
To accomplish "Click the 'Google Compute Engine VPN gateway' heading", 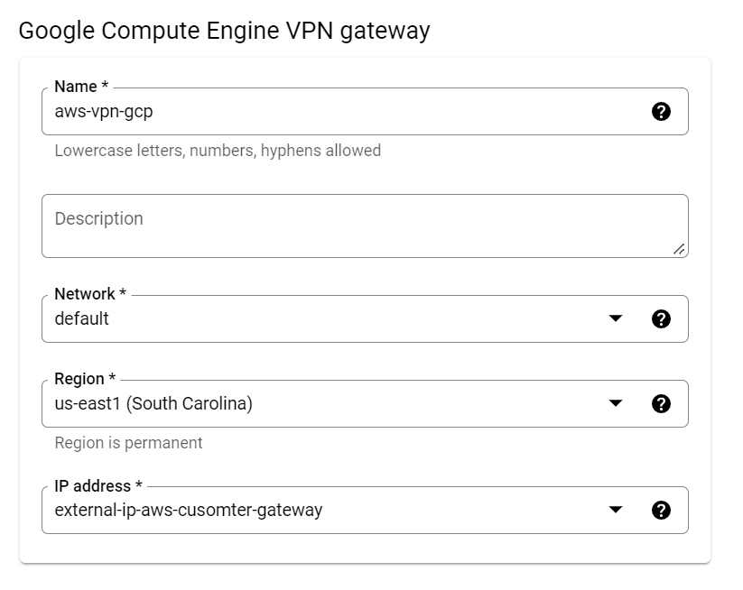I will click(224, 31).
